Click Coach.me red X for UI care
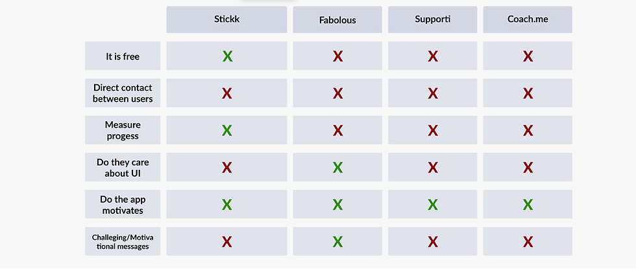 (x=528, y=168)
